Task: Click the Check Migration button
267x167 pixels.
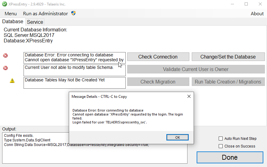Action: coord(158,82)
